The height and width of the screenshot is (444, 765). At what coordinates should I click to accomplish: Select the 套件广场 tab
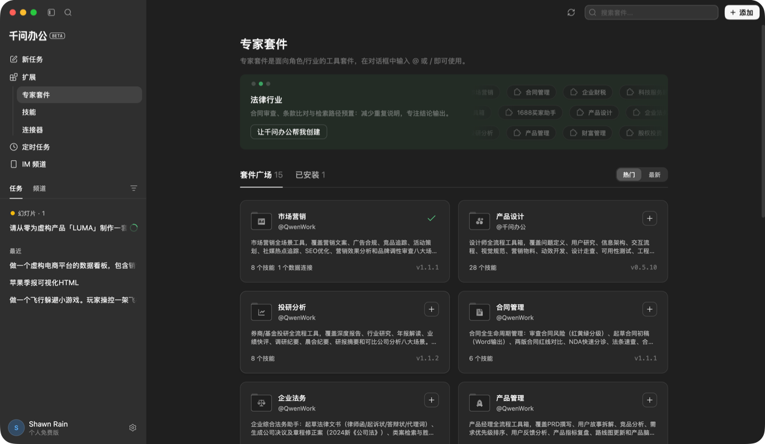[261, 175]
